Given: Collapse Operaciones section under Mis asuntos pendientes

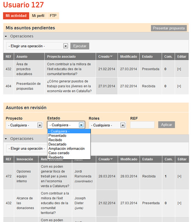Looking at the screenshot, I should click(6, 36).
